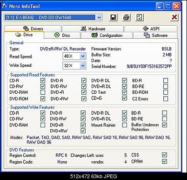Switch to the Hardware tab
The width and height of the screenshot is (187, 180).
tap(93, 28)
